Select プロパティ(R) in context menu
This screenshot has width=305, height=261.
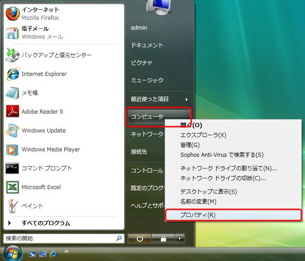click(233, 215)
